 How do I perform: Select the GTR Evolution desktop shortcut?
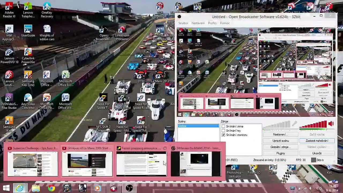coord(160,10)
